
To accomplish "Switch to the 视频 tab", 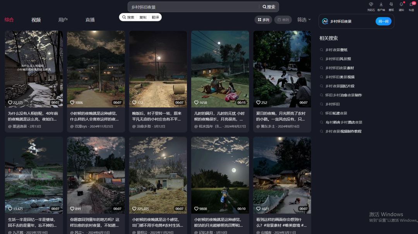I will (36, 20).
